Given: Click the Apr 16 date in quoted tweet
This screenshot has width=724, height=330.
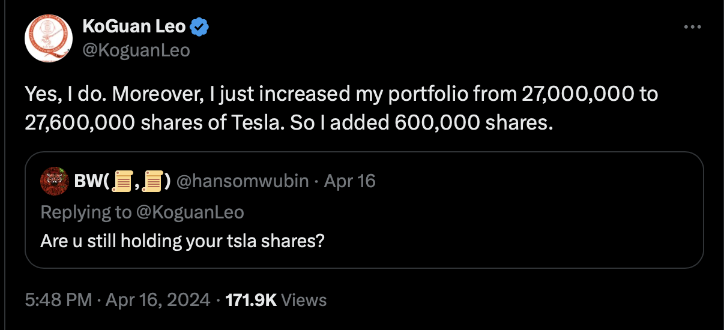Looking at the screenshot, I should tap(349, 181).
